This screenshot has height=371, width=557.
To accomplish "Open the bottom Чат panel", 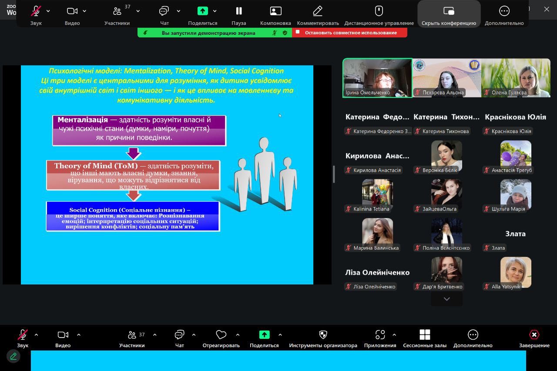I will 179,334.
